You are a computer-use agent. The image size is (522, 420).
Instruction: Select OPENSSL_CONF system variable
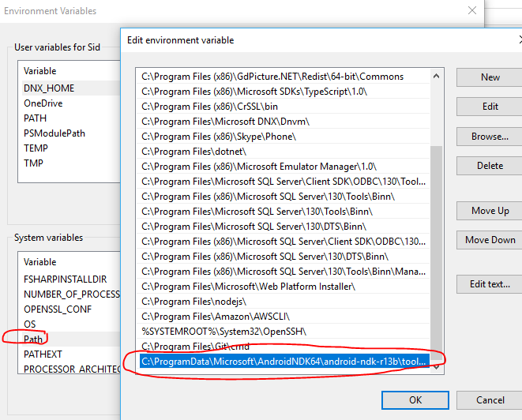[70, 309]
